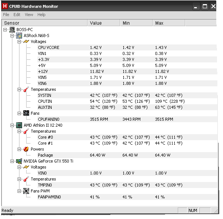Select the BOSS-PC computer icon
223x219 pixels.
(12, 30)
